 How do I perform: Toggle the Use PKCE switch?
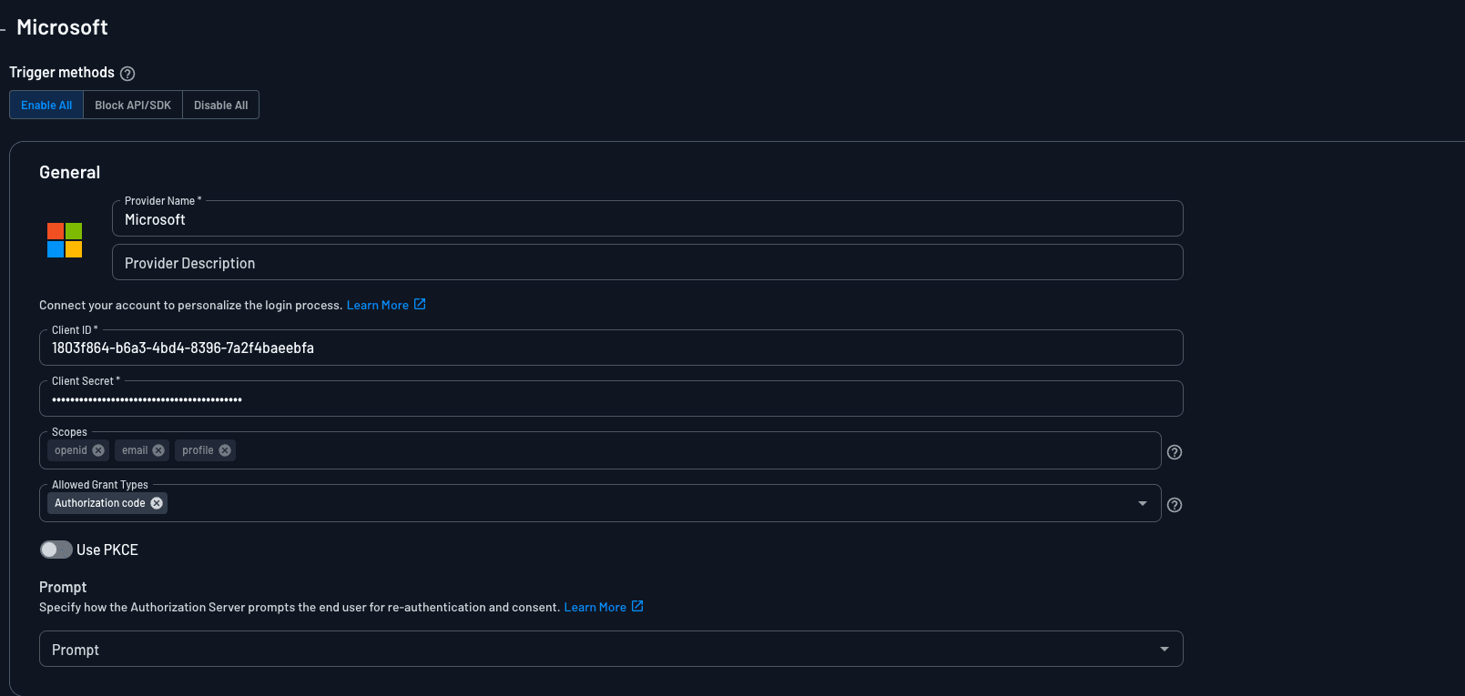pyautogui.click(x=56, y=550)
